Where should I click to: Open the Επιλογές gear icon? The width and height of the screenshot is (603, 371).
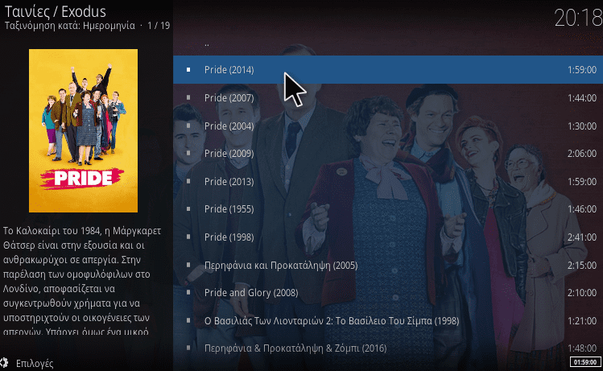(x=3, y=362)
